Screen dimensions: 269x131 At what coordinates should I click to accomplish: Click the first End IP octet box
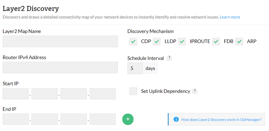(x=16, y=119)
